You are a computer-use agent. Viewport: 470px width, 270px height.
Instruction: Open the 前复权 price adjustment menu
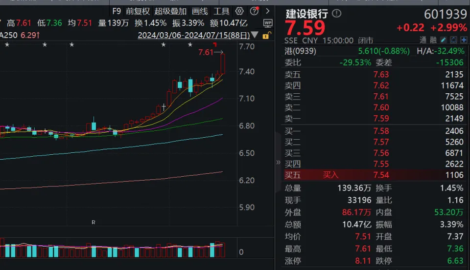pyautogui.click(x=138, y=11)
